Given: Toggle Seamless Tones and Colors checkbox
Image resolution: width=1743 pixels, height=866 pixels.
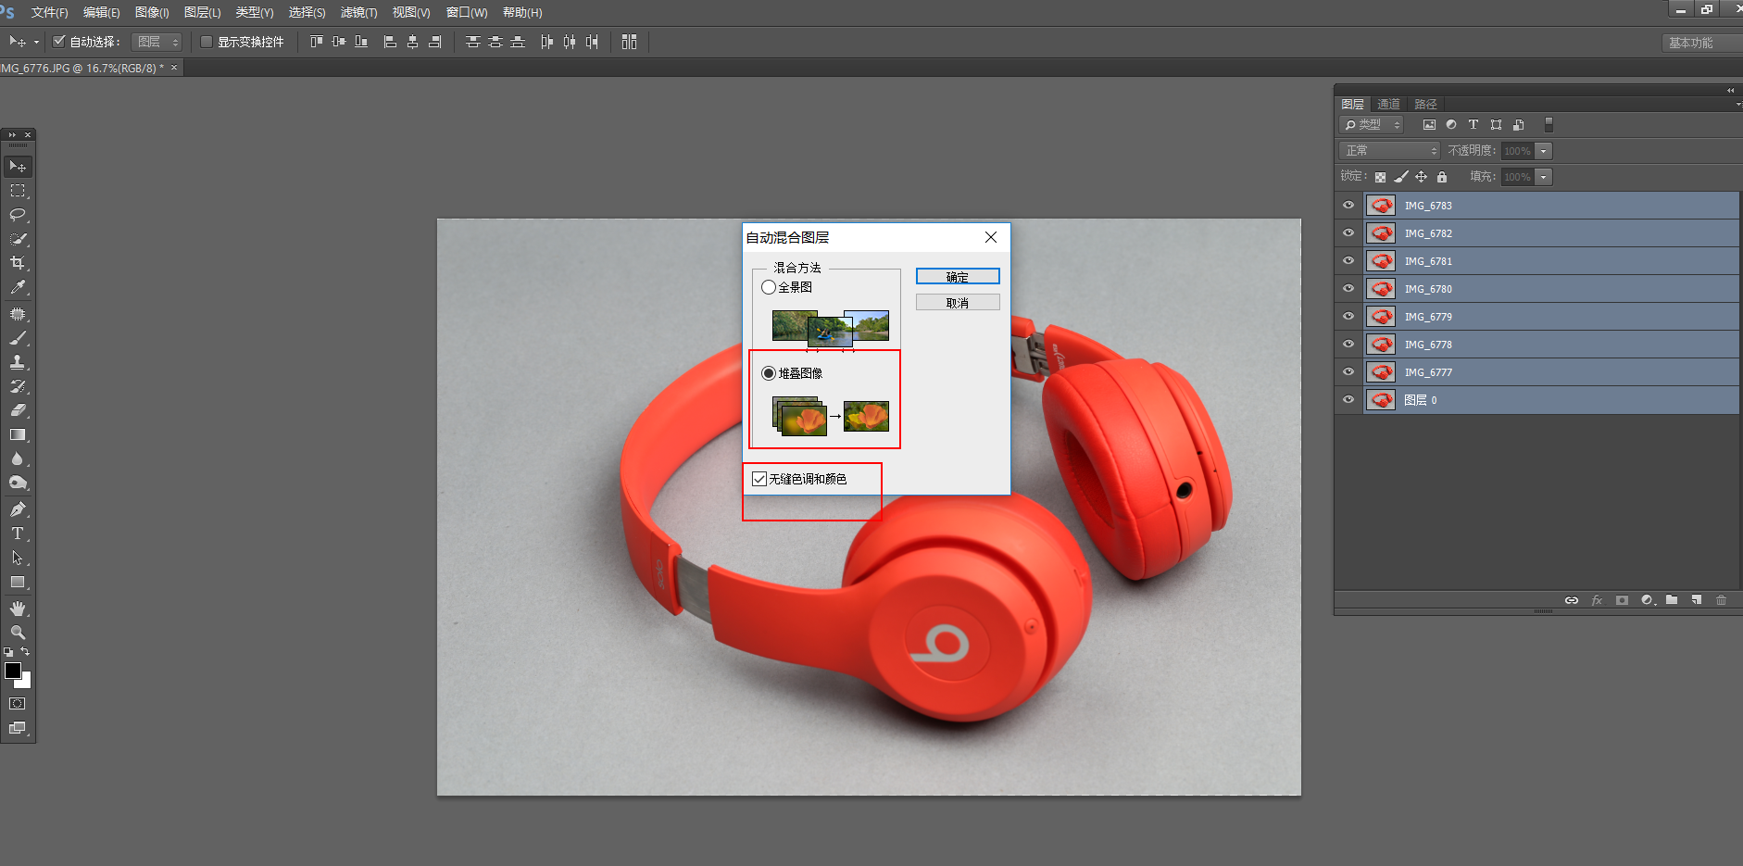Looking at the screenshot, I should click(x=759, y=479).
